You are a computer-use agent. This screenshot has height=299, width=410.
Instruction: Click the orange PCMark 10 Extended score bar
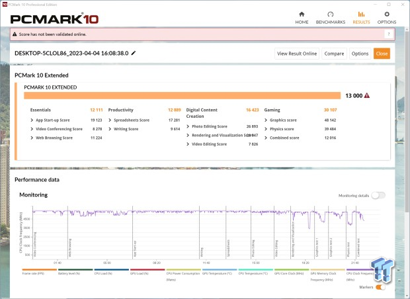click(x=183, y=95)
